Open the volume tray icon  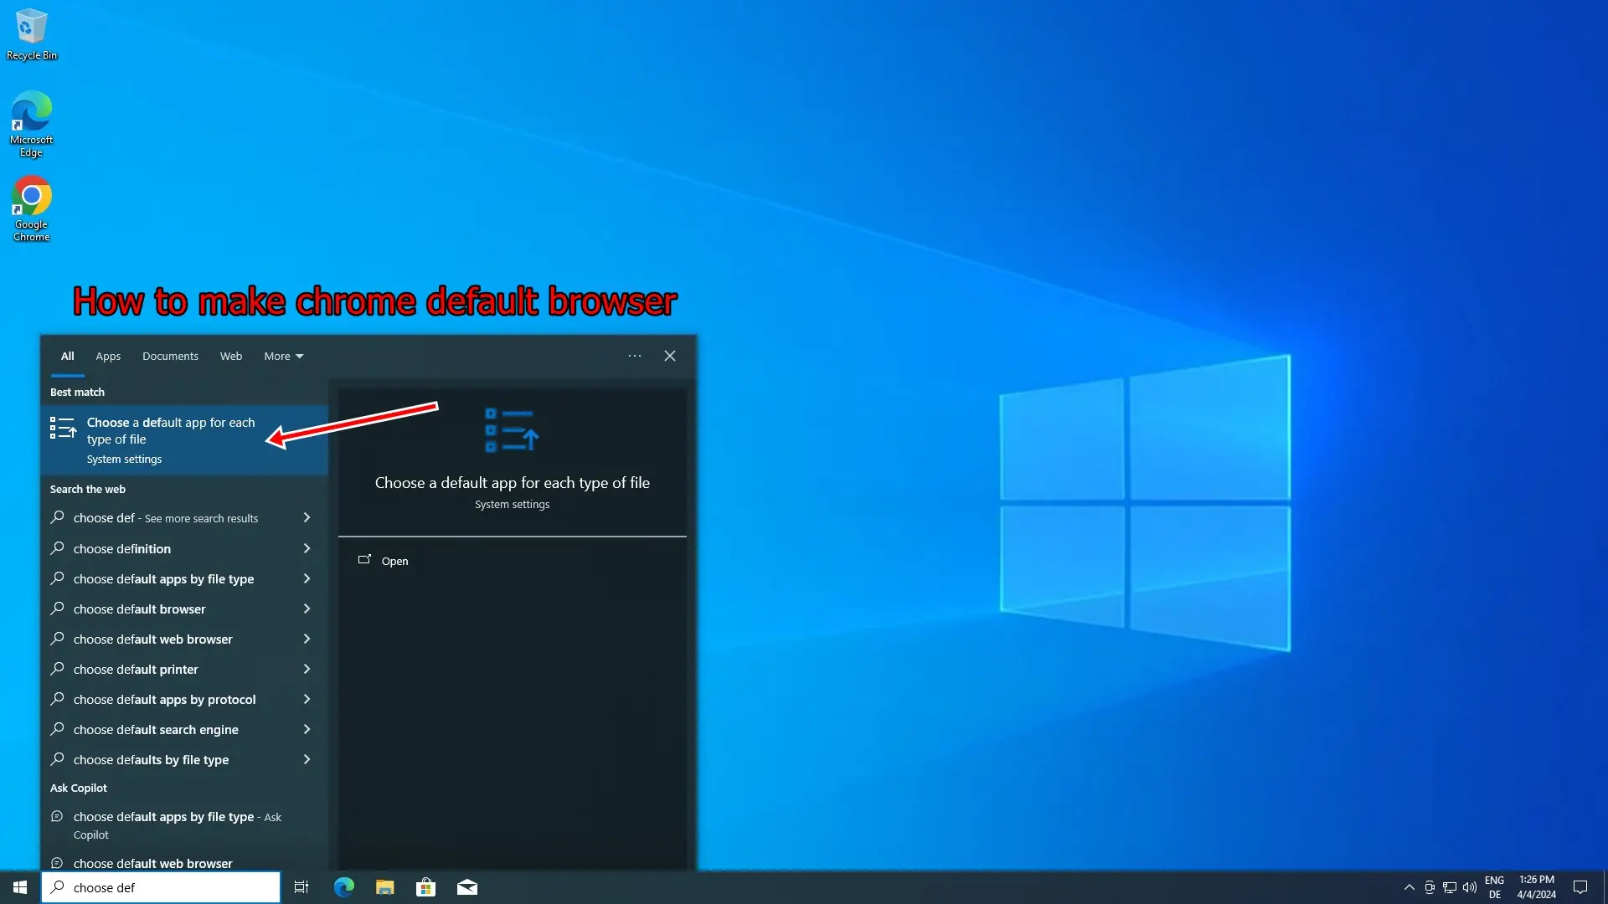(x=1470, y=887)
